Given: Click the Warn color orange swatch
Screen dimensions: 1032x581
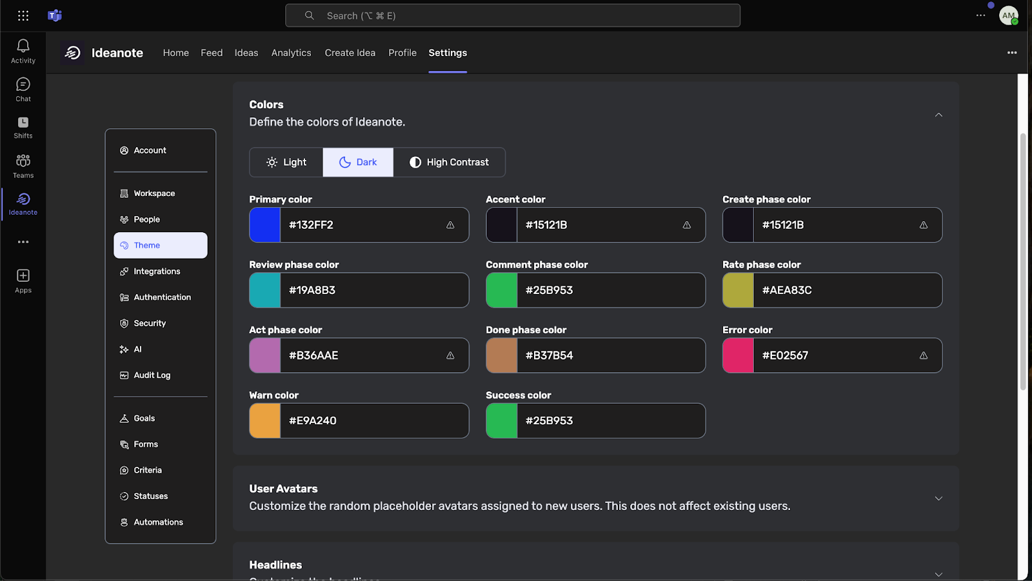Looking at the screenshot, I should (x=265, y=420).
